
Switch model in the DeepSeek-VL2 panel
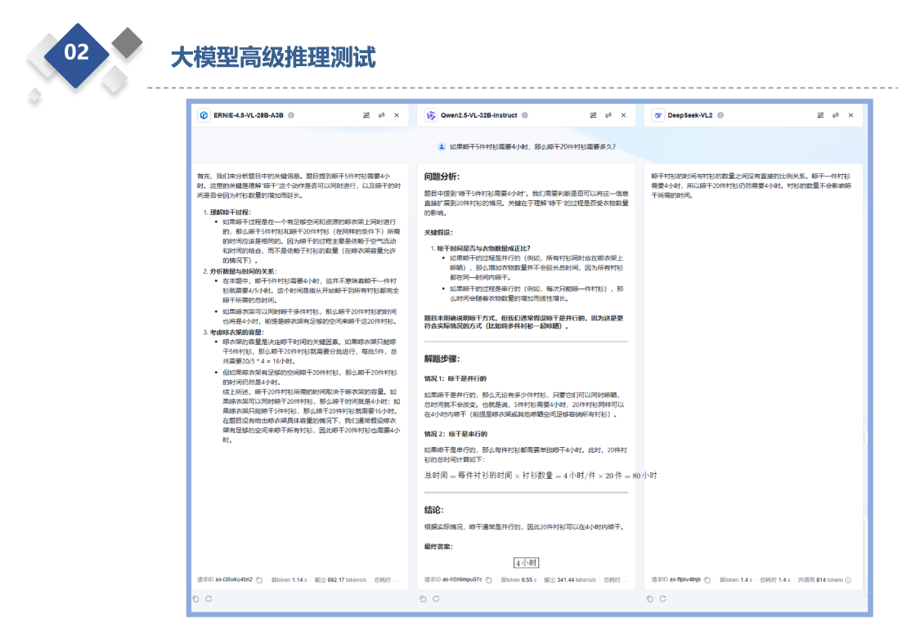835,116
